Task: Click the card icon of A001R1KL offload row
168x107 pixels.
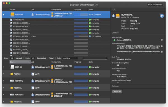Action: point(12,81)
